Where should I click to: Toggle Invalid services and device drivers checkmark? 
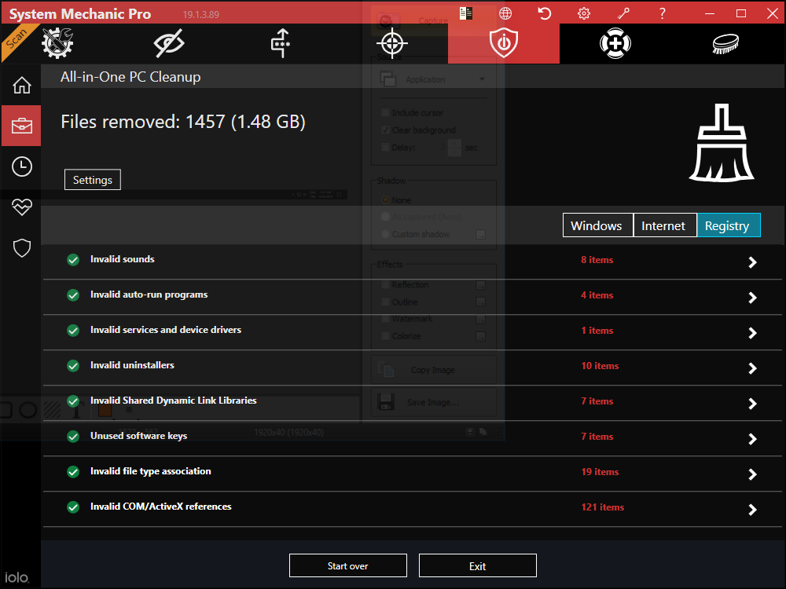[x=73, y=331]
